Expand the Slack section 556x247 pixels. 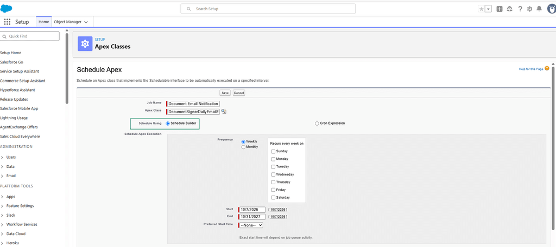2,215
